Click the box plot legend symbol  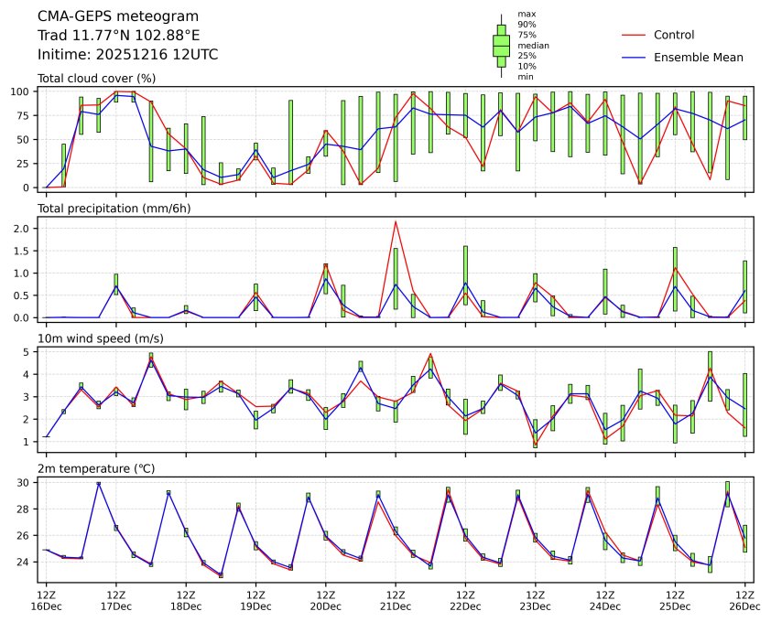[x=501, y=46]
